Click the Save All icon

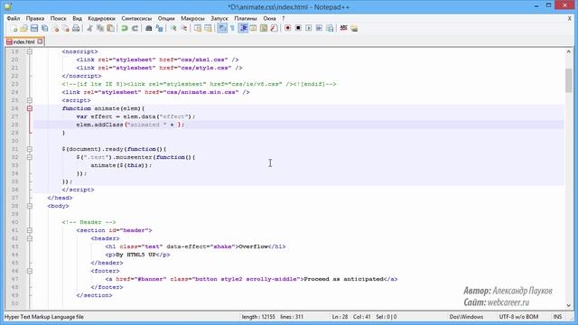pyautogui.click(x=45, y=28)
